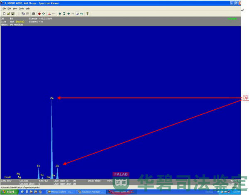Click the Dead Time percentage value

[110, 181]
